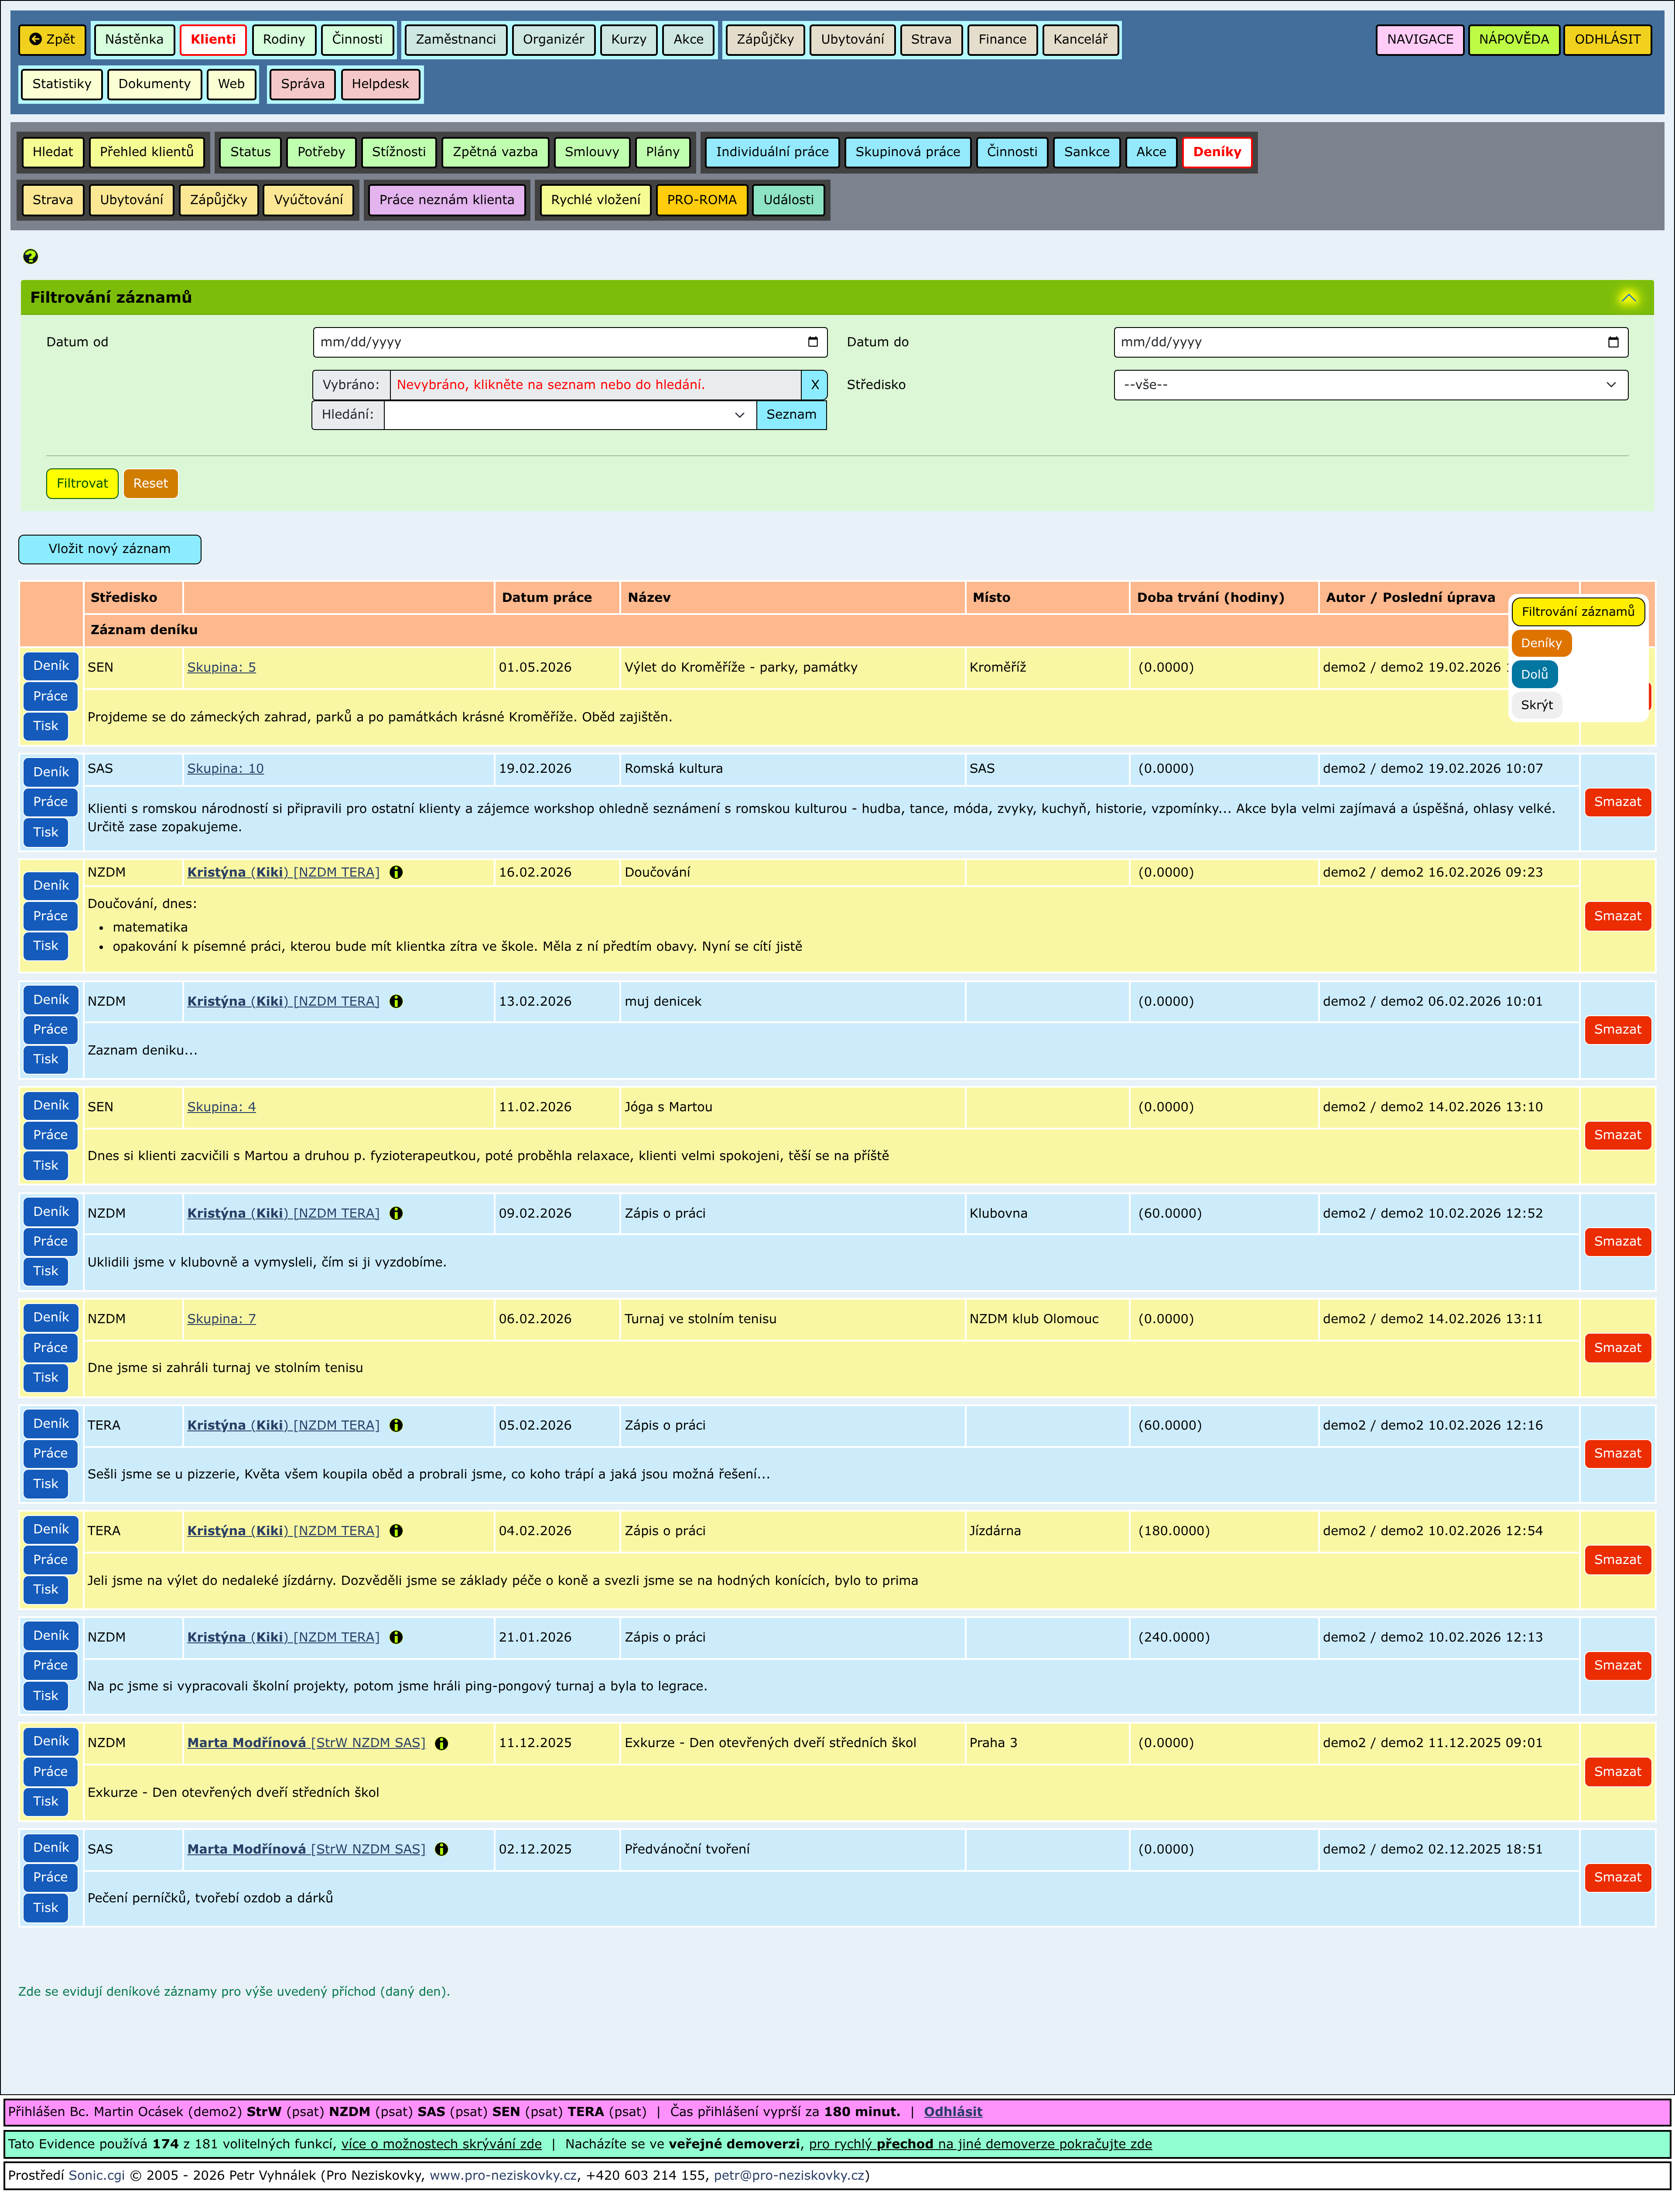Click Práce in Romská kultura row
The width and height of the screenshot is (1675, 2212).
click(x=50, y=802)
